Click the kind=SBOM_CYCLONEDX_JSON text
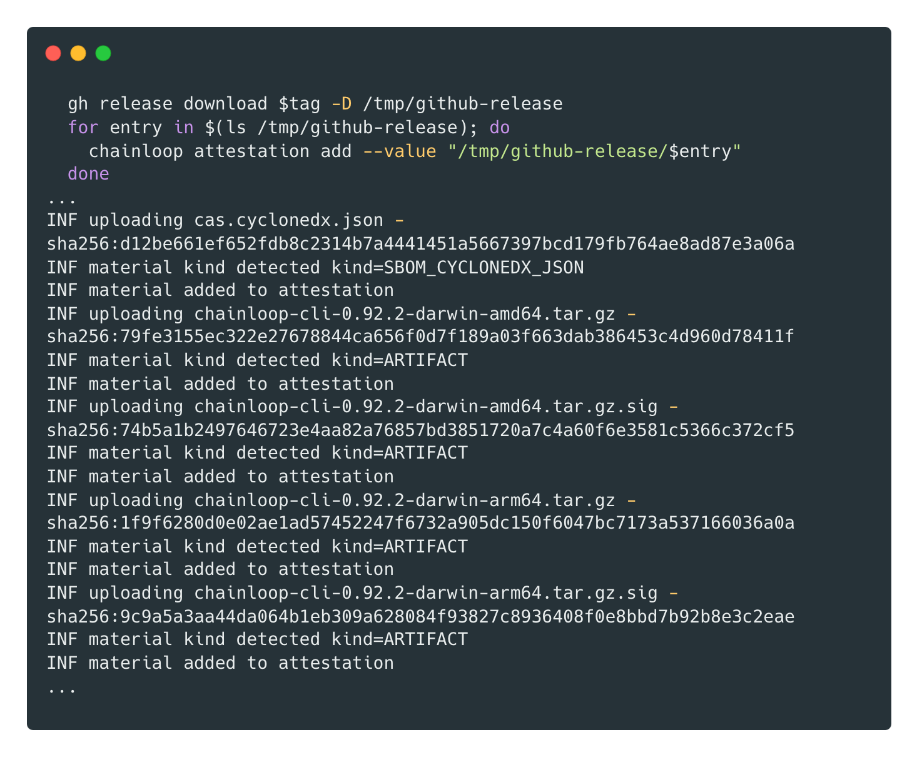 point(457,268)
